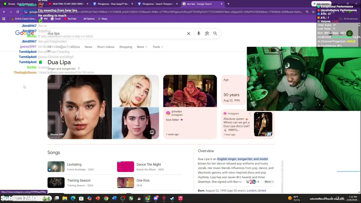
Task: Reload the page using the refresh icon
Action: coord(17,12)
